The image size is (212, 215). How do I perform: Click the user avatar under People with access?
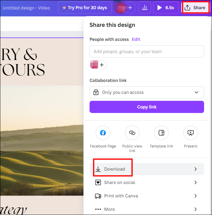point(94,65)
